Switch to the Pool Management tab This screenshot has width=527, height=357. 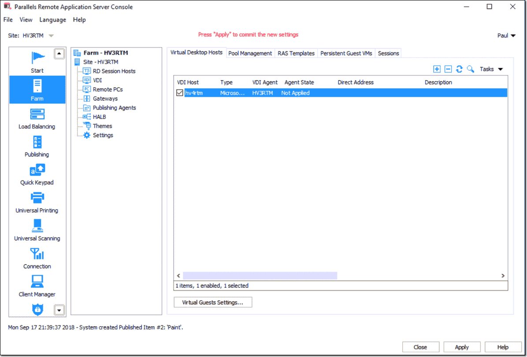coord(250,53)
